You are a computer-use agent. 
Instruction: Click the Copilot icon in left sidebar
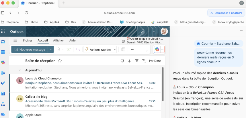point(3,62)
